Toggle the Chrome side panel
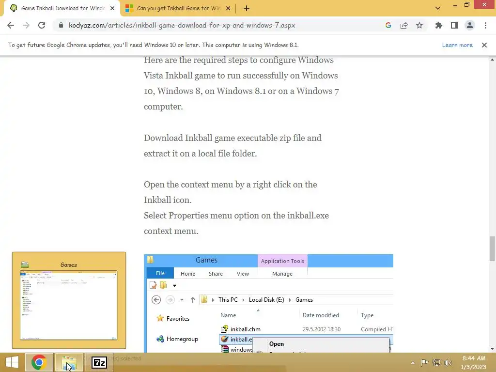This screenshot has width=496, height=372. tap(454, 25)
